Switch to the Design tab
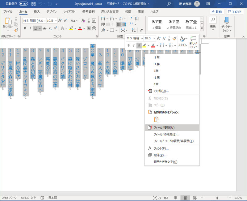Viewport: 247px width, 201px height. (51, 11)
